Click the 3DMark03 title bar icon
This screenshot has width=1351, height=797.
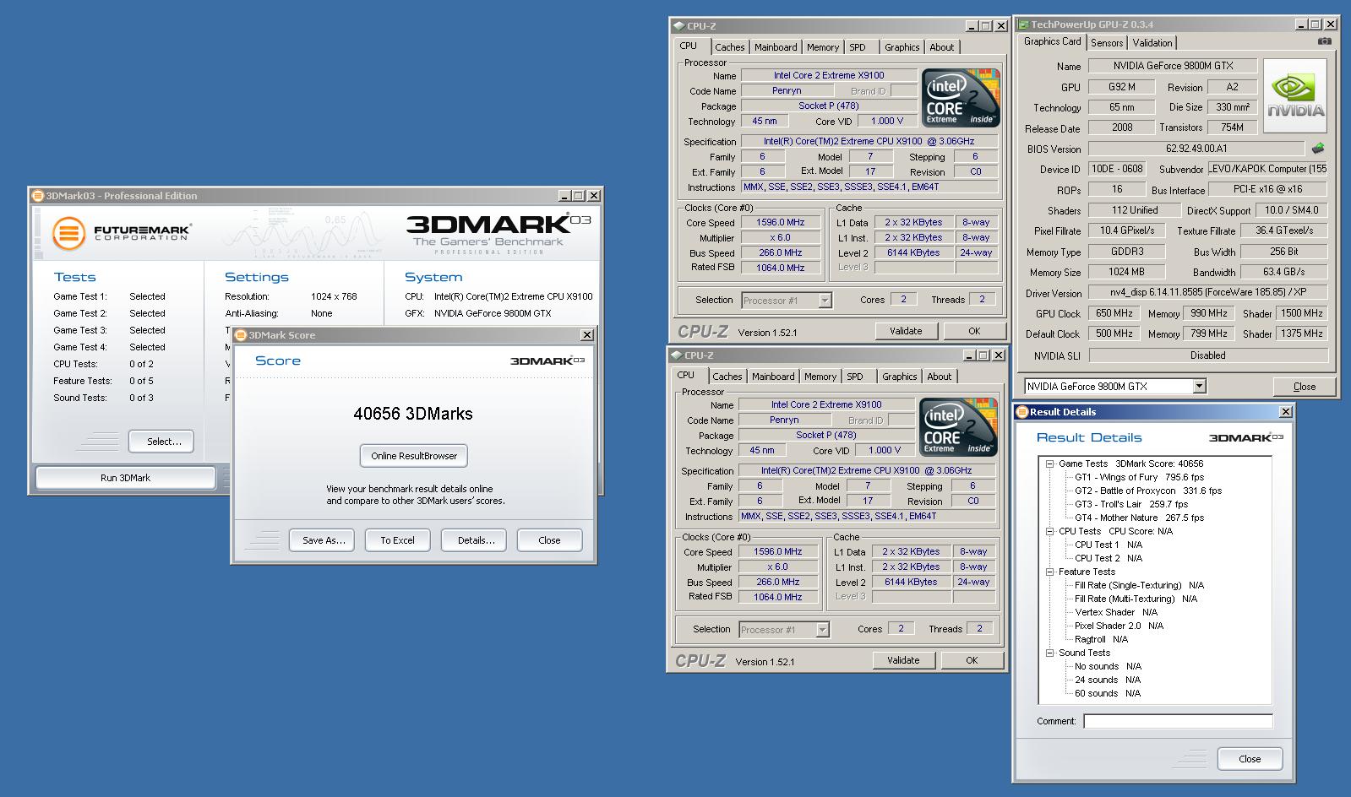coord(37,195)
